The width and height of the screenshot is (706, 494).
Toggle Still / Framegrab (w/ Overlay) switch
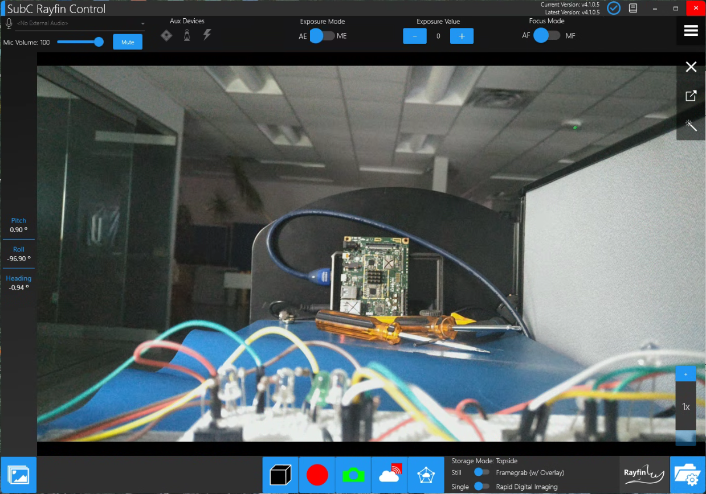[482, 472]
